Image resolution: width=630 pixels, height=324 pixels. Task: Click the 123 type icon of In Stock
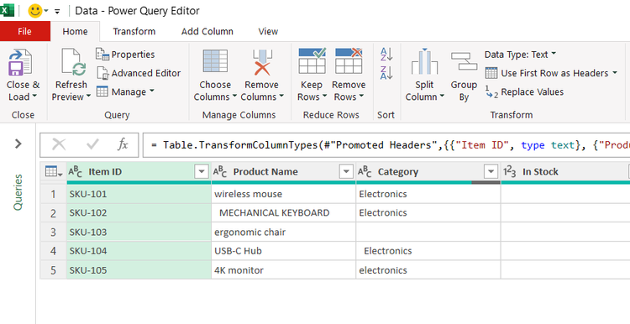(510, 172)
